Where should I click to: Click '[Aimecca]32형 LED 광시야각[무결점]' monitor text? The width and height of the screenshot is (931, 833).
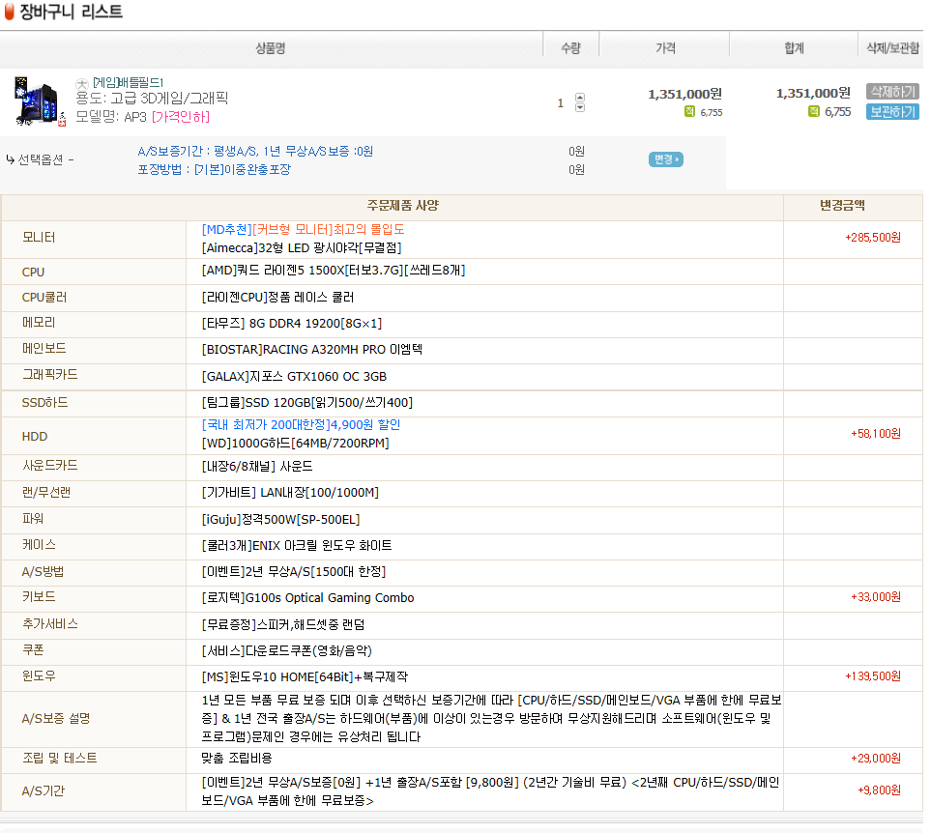302,247
